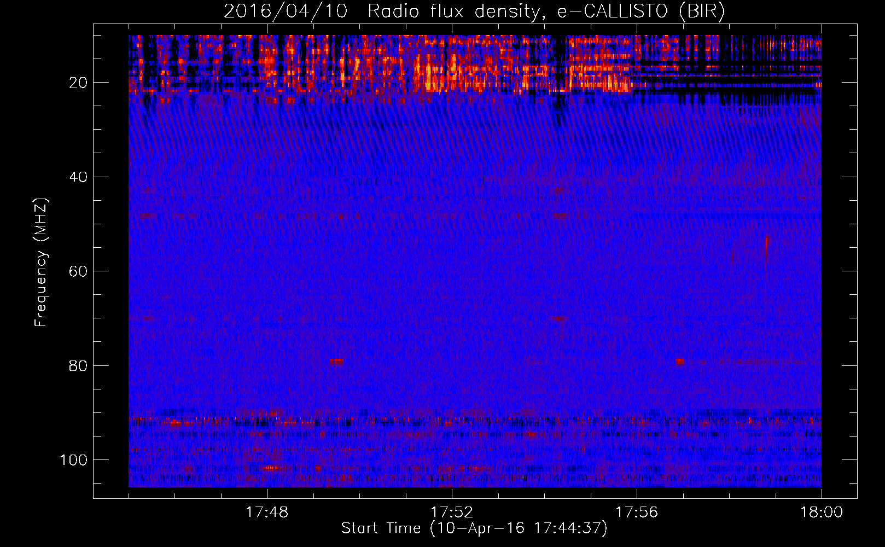Click the 40 frequency tick label
Image resolution: width=885 pixels, height=547 pixels.
[x=78, y=177]
